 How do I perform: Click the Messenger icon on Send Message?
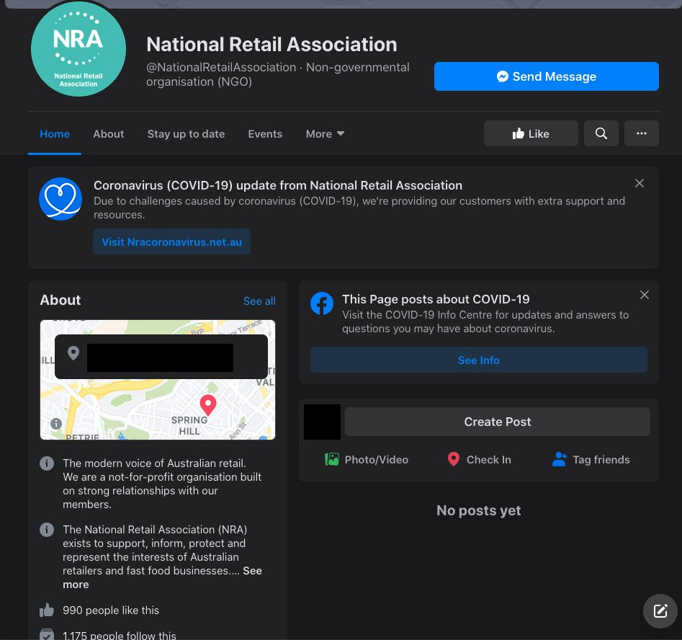[503, 76]
